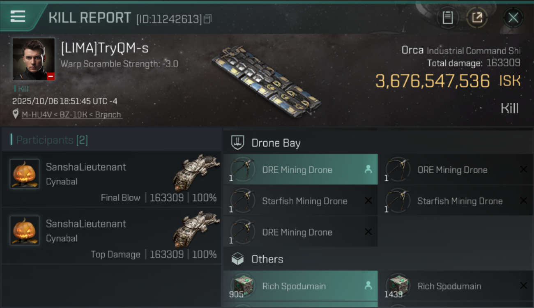Viewport: 534px width, 308px height.
Task: Open the hamburger menu icon
Action: [x=18, y=16]
